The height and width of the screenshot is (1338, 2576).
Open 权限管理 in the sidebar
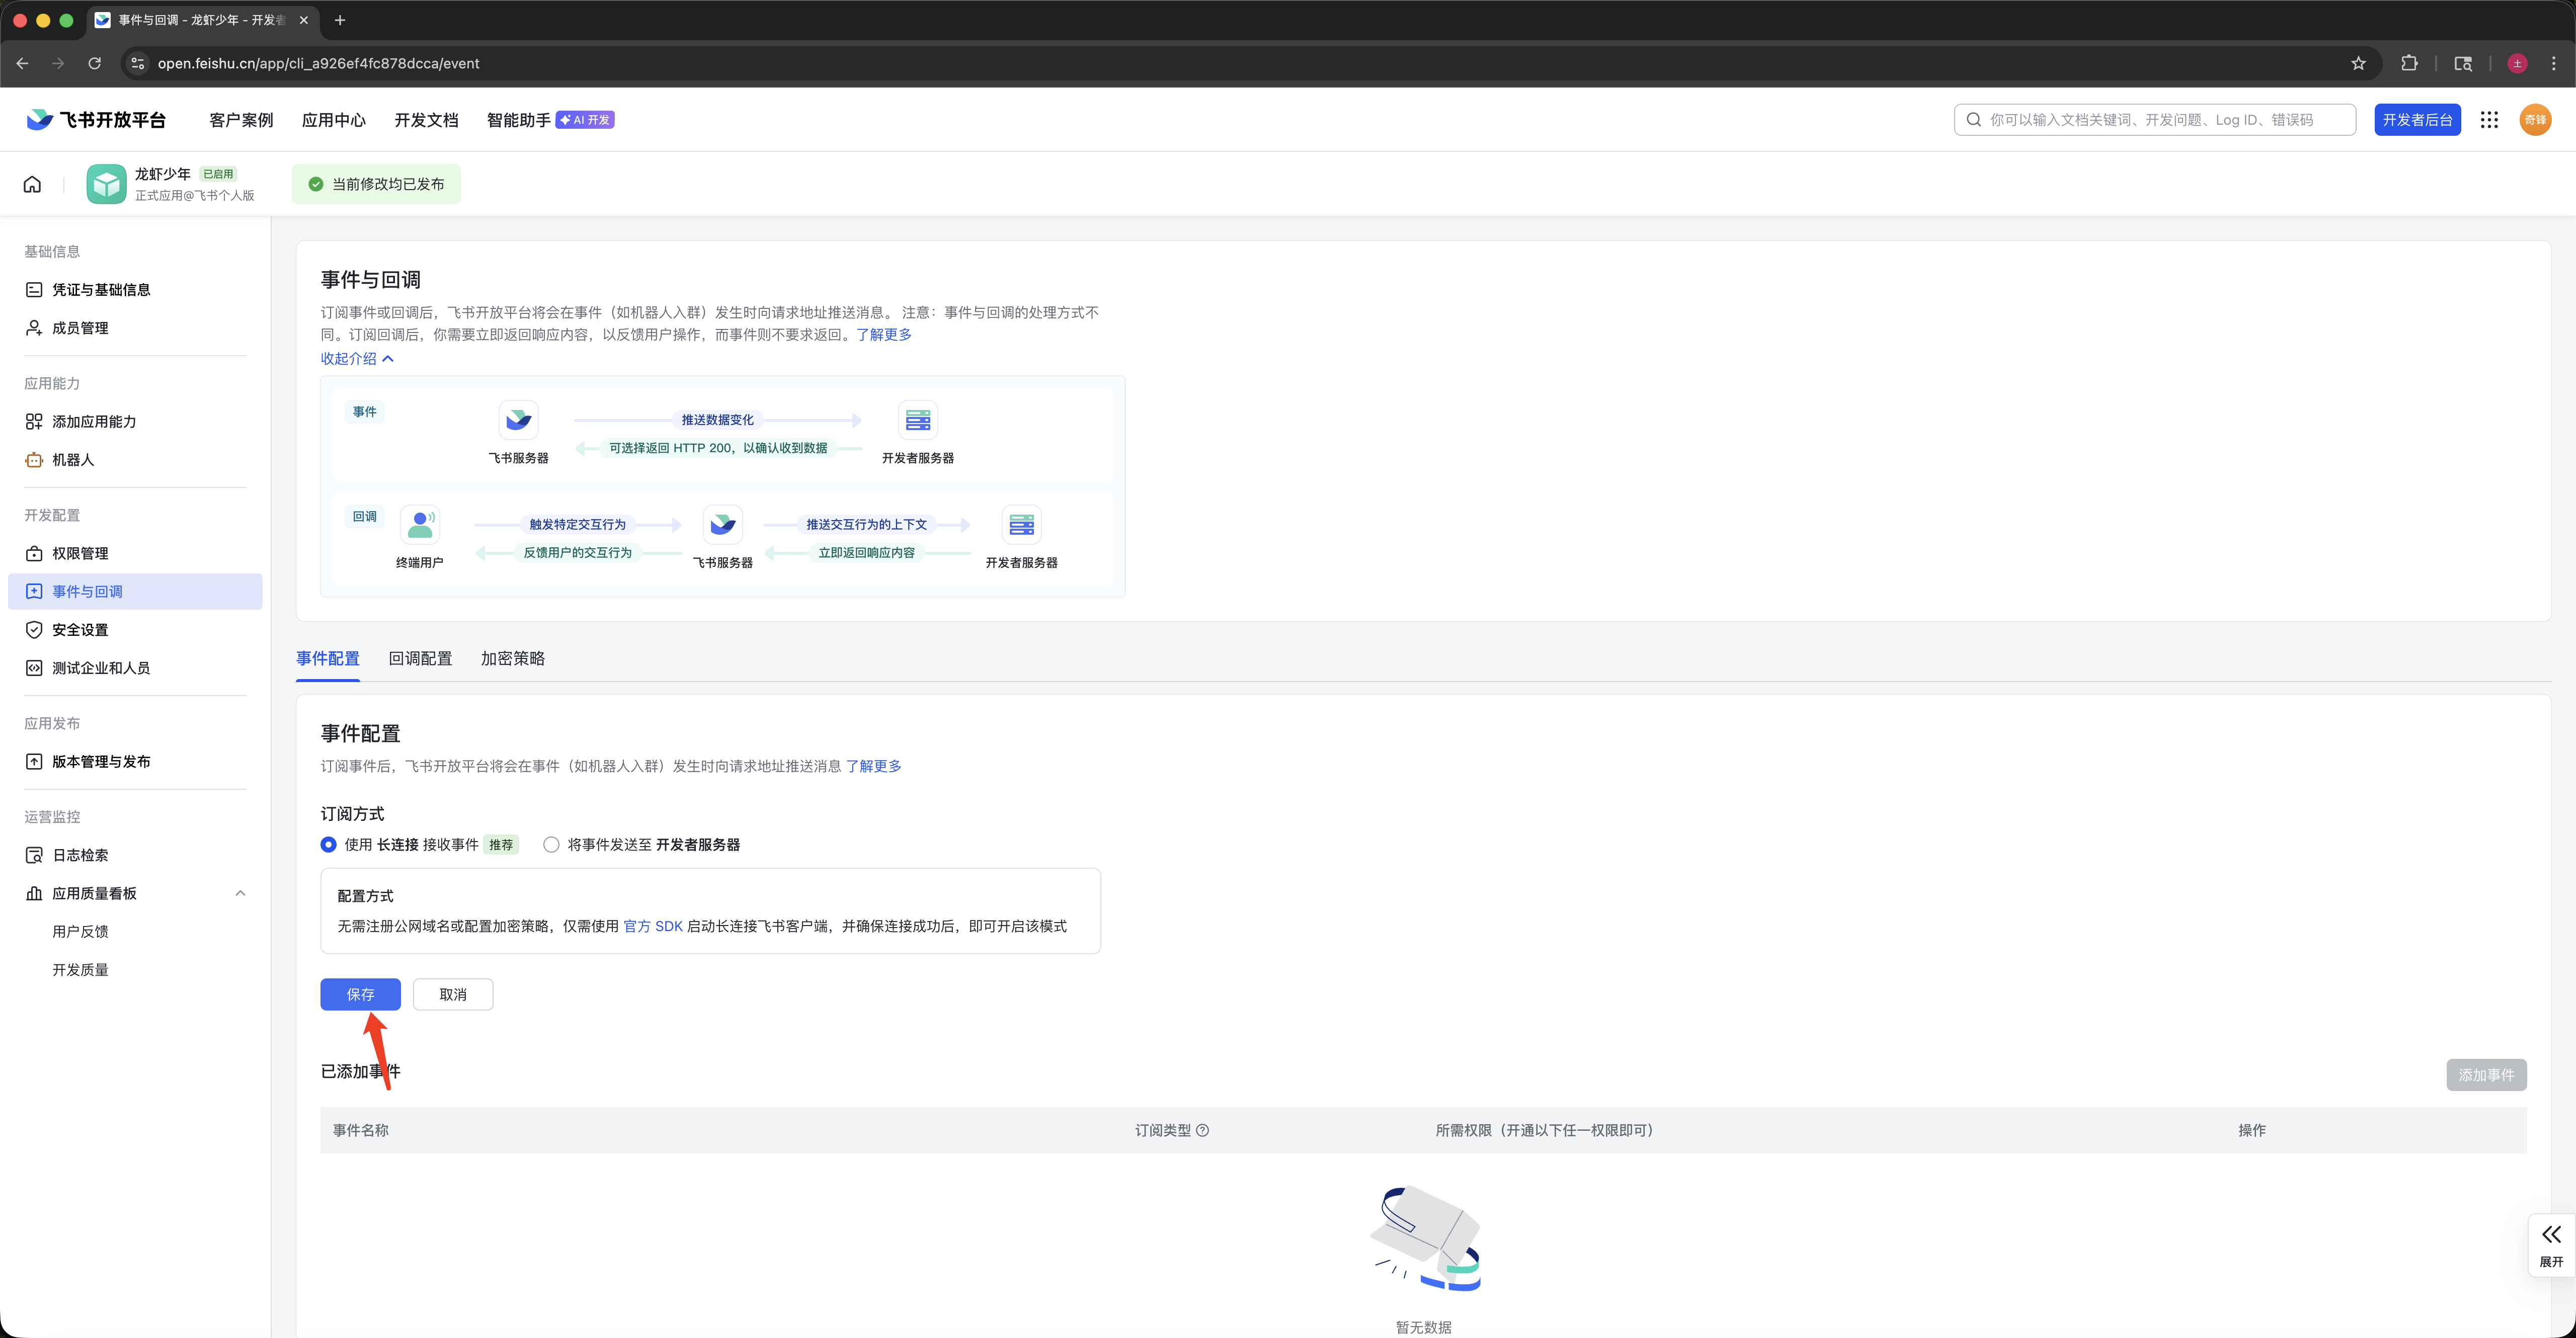click(x=80, y=553)
